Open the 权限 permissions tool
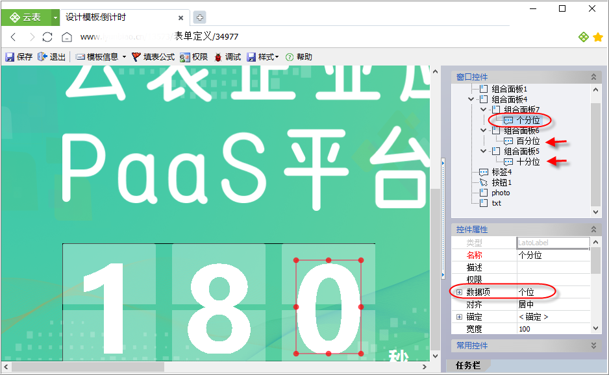 pyautogui.click(x=194, y=57)
